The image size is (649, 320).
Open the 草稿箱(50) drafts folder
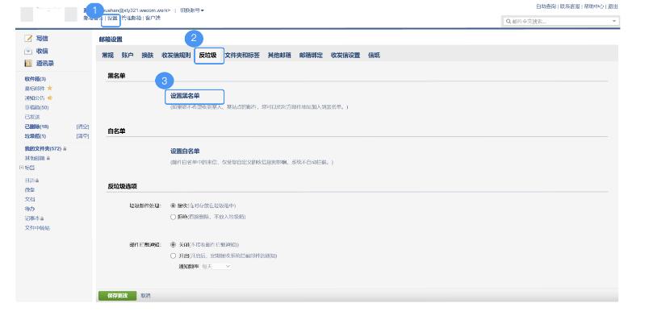[36, 107]
